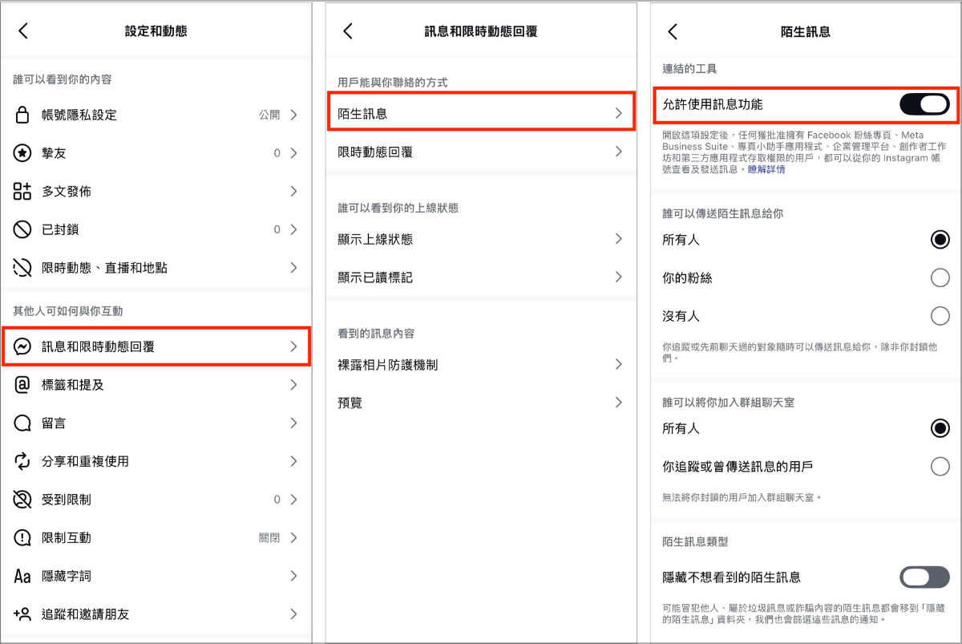The width and height of the screenshot is (962, 644).
Task: Open 隱藏字詞 settings
Action: click(x=156, y=576)
